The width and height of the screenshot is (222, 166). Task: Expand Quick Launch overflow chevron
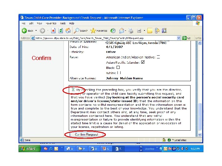(x=62, y=148)
